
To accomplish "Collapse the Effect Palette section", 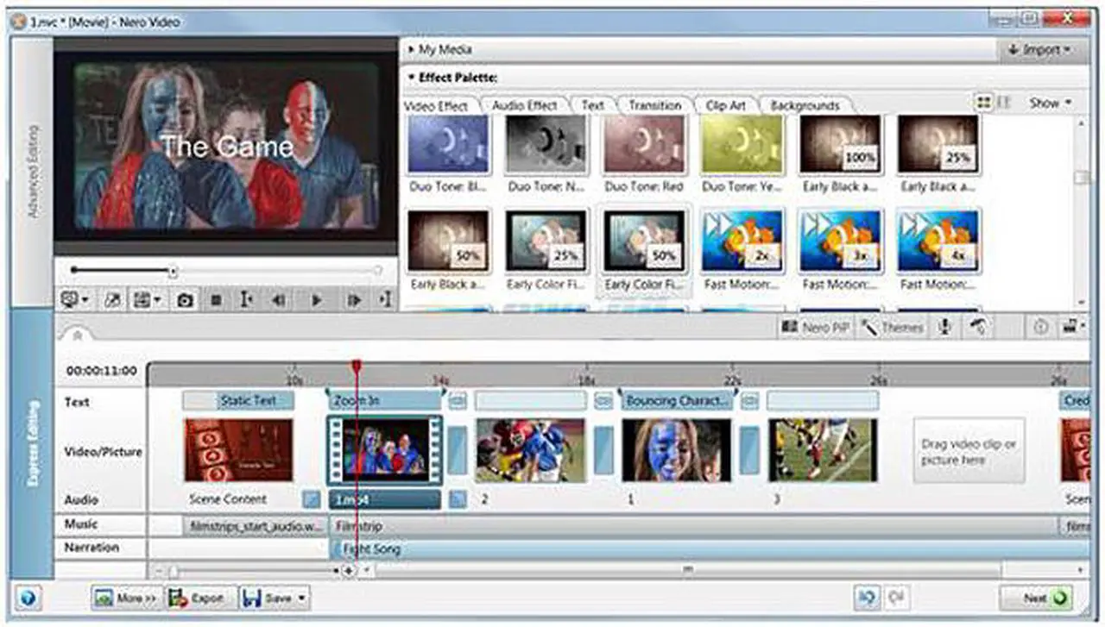I will tap(454, 78).
